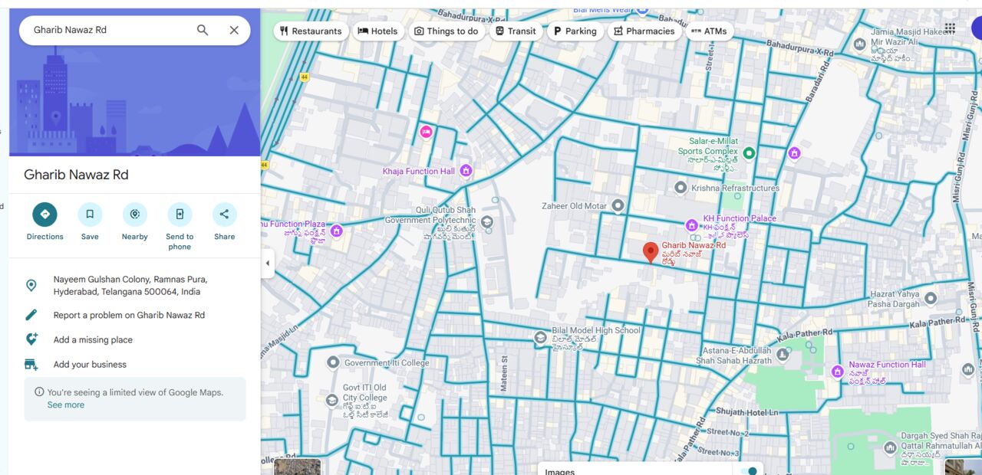Image resolution: width=982 pixels, height=475 pixels.
Task: Open Government Iti College marker
Action: click(333, 362)
